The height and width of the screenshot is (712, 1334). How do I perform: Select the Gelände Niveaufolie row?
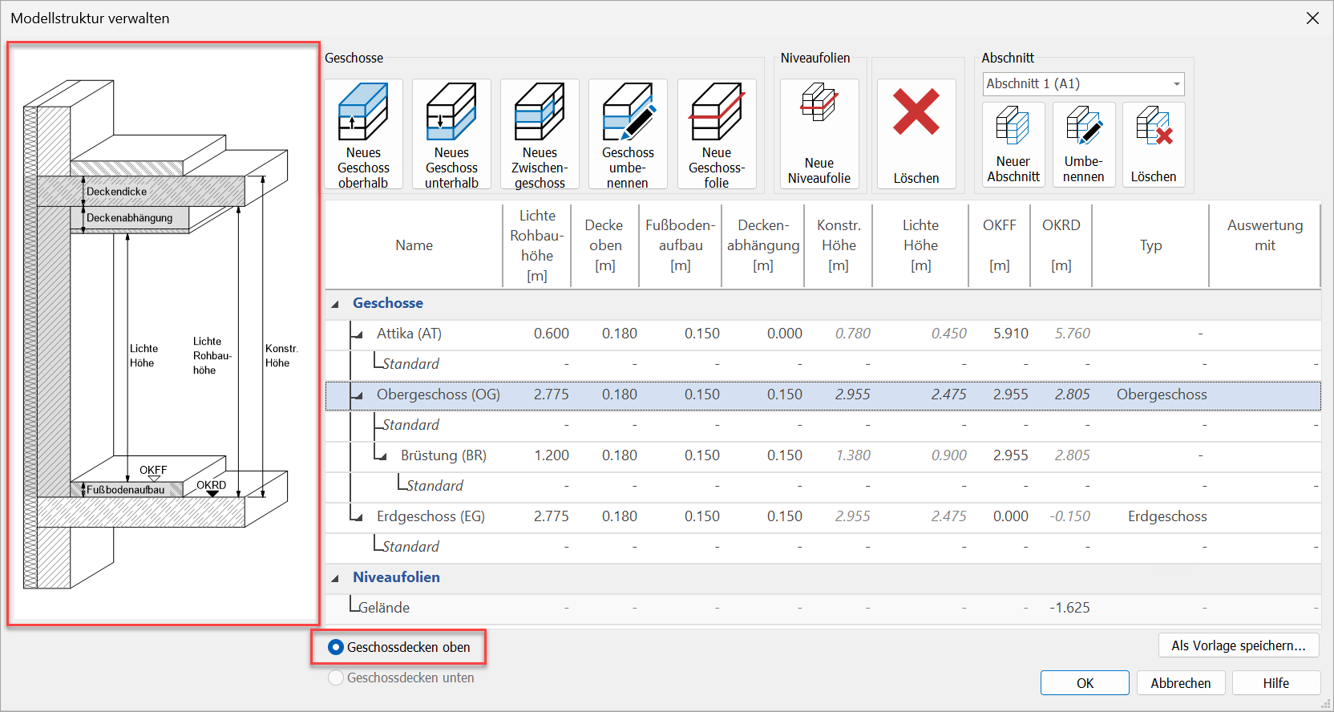click(x=823, y=608)
